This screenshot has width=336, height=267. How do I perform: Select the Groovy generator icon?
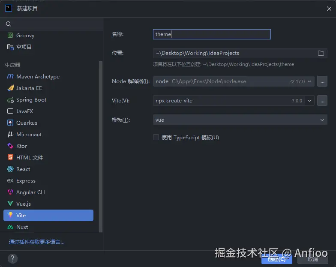click(x=10, y=35)
